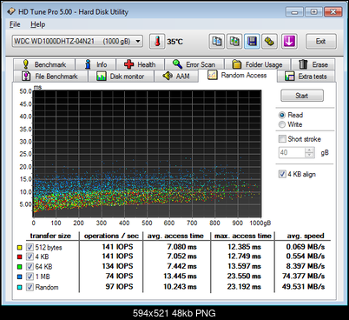Image resolution: width=349 pixels, height=320 pixels.
Task: Click the cyan Random color swatch
Action: tap(19, 287)
